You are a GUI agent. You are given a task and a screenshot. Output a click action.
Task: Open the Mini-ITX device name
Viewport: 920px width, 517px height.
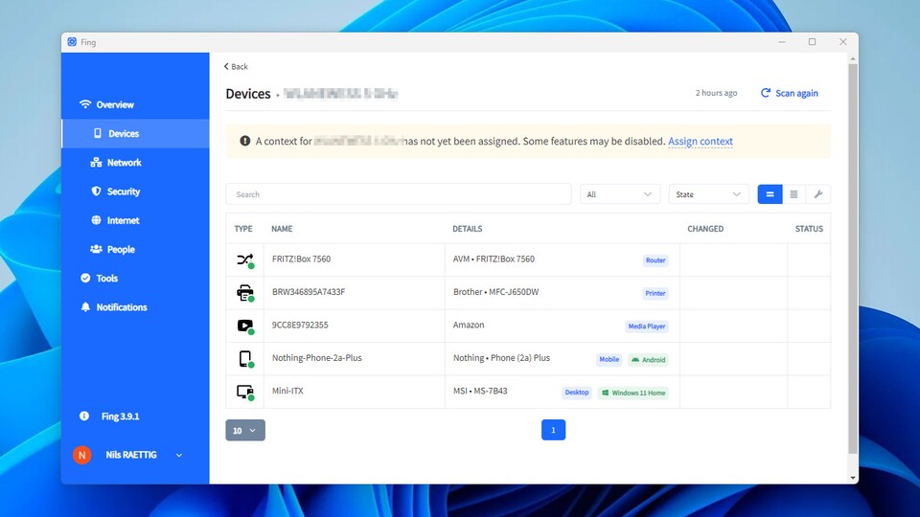[x=287, y=391]
